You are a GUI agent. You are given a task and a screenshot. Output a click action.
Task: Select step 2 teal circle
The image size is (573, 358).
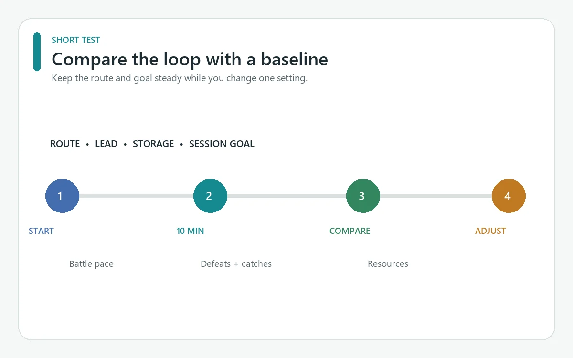(210, 196)
